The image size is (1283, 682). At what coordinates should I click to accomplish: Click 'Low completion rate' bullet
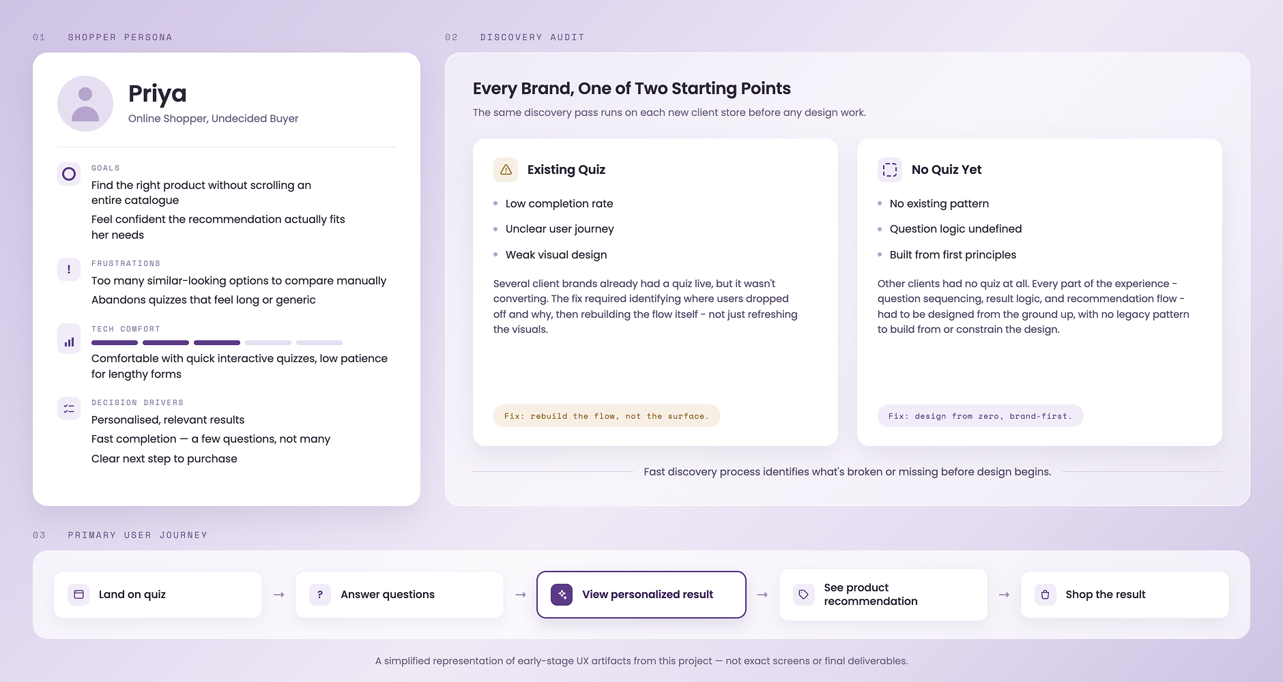[559, 204]
